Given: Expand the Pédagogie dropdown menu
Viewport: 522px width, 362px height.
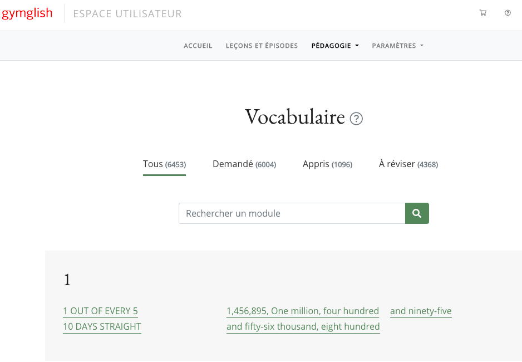Looking at the screenshot, I should [x=335, y=46].
